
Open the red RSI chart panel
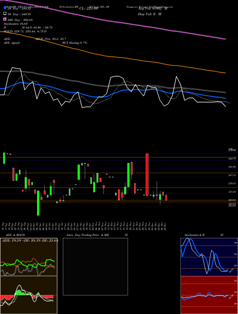pos(209,295)
